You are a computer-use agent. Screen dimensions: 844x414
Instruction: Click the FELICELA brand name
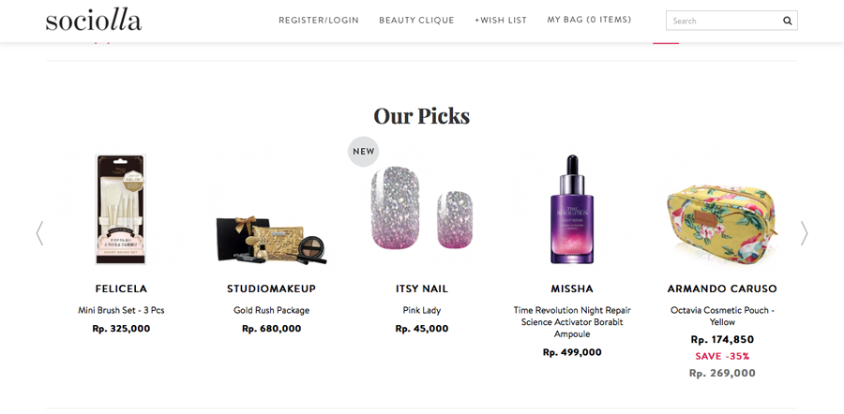coord(121,288)
